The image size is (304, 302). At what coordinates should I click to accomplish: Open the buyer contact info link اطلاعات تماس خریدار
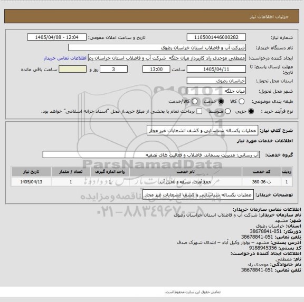(65, 58)
